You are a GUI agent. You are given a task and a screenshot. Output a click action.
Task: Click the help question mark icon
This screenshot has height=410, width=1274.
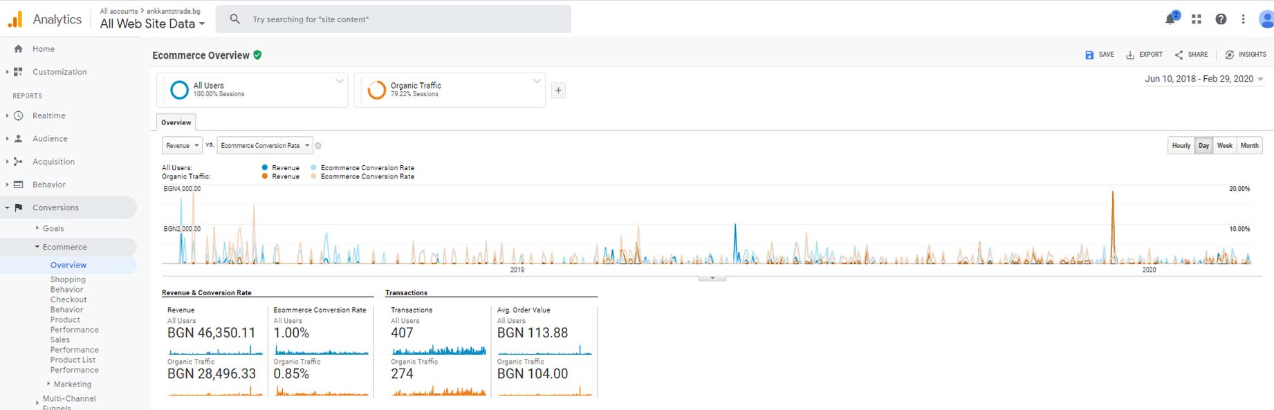pos(1221,19)
